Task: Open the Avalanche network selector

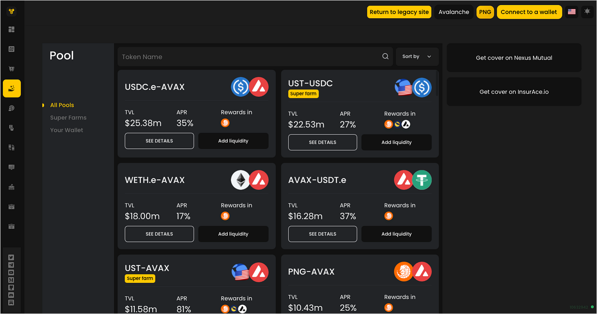Action: 454,12
